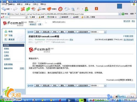Click the orange toolbar icon right of Messenger
The width and height of the screenshot is (137, 102).
point(96,9)
